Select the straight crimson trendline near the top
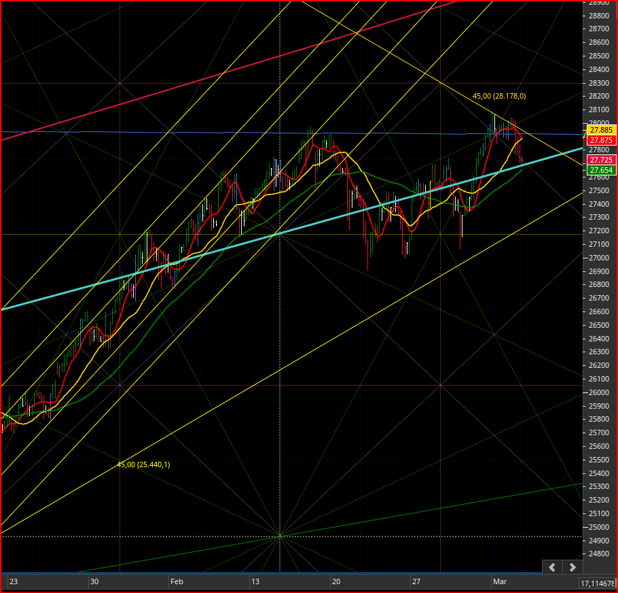 click(229, 71)
